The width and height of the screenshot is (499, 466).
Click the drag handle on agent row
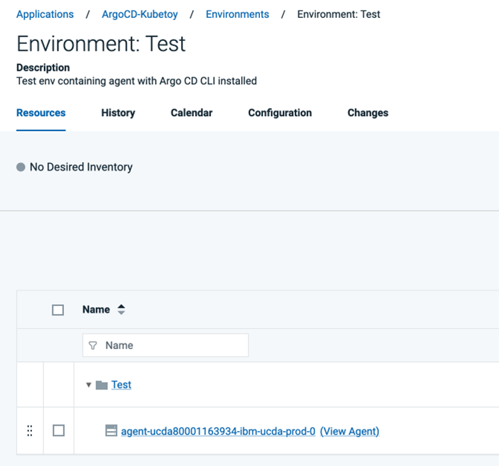(30, 431)
